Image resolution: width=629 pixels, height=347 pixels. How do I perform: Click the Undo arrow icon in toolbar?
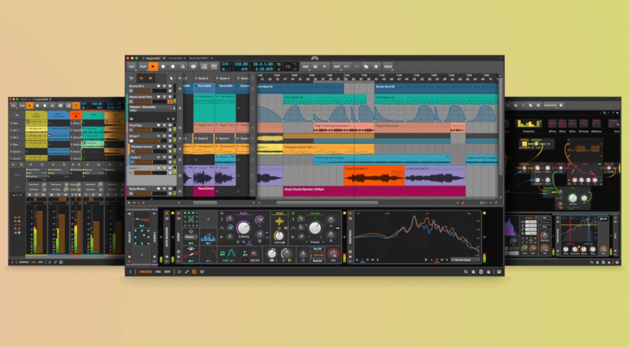(346, 66)
